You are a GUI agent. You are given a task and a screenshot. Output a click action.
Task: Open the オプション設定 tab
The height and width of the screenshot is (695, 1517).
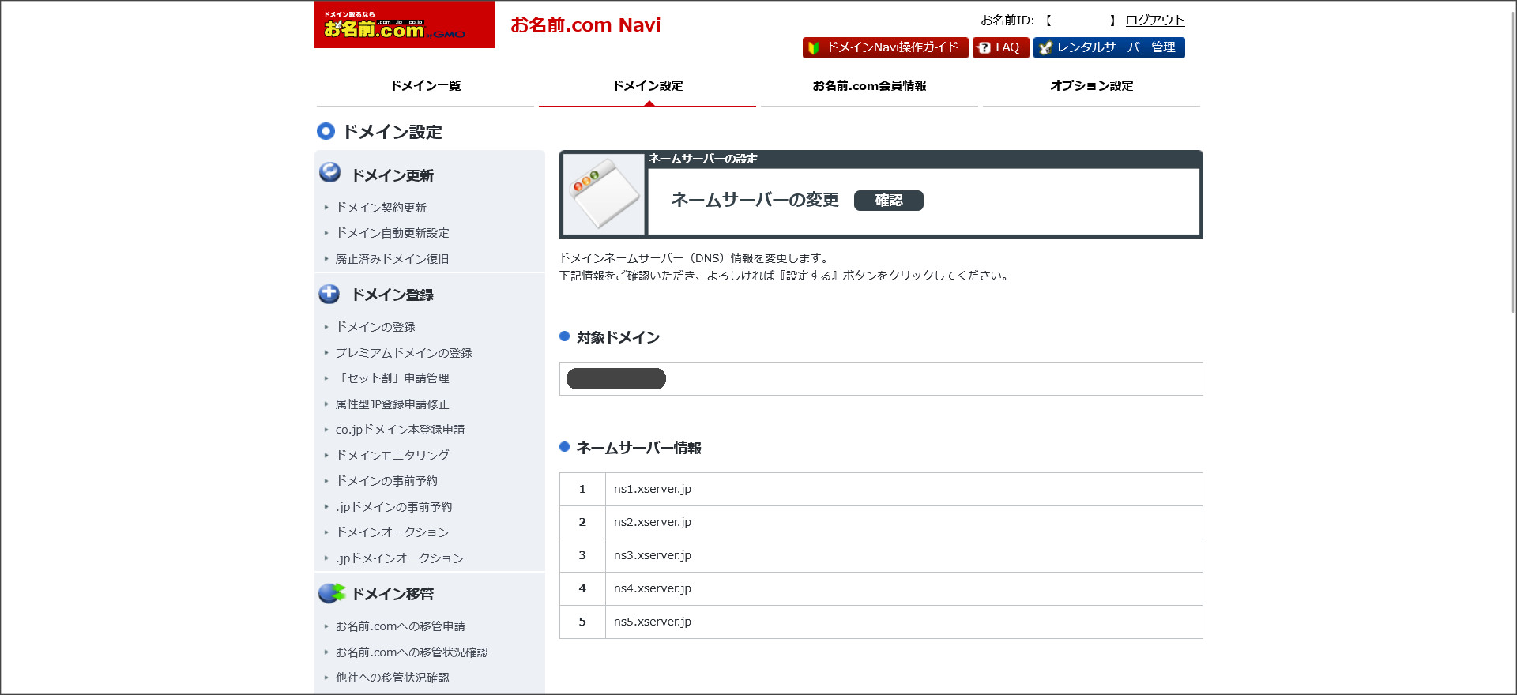point(1091,86)
